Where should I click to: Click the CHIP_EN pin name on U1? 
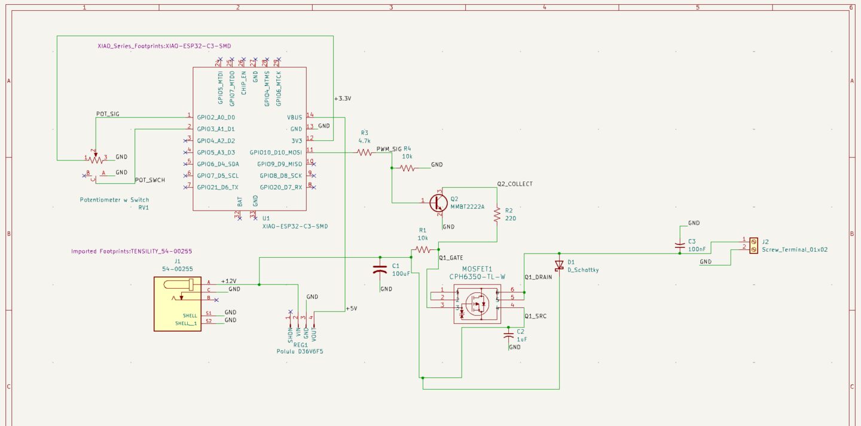[x=244, y=84]
